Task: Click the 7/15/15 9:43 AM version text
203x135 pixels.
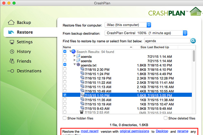Action: (97, 109)
